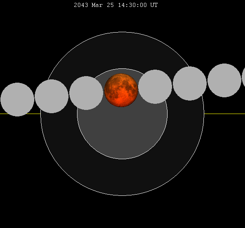Select the gray Moon just left of red Moon
The height and width of the screenshot is (228, 245).
86,93
